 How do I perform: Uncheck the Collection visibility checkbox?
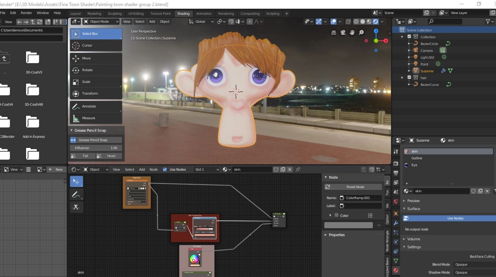point(409,37)
